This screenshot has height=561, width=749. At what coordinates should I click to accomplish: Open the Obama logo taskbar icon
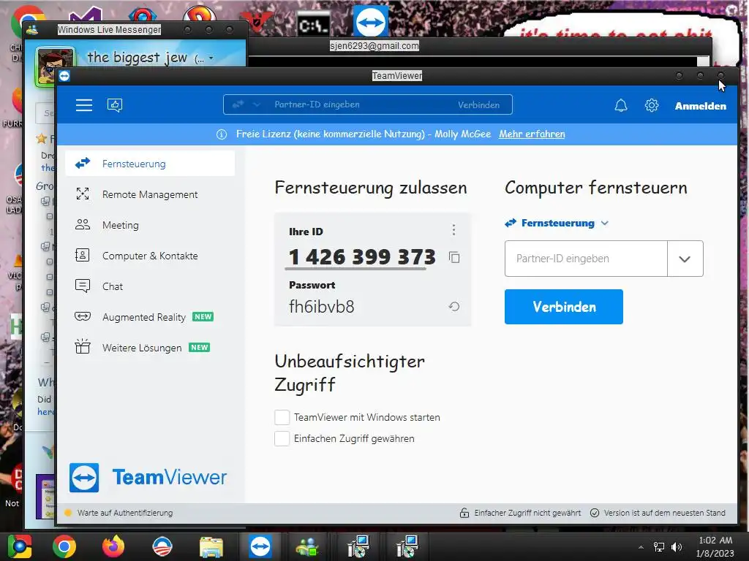tap(162, 546)
